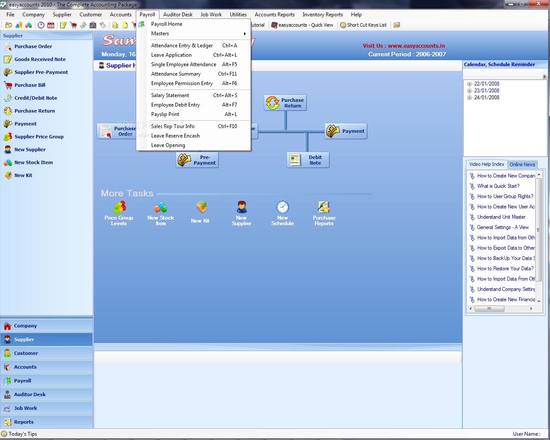Click the blue clock icon in the toolbar
The image size is (550, 440).
(41, 25)
